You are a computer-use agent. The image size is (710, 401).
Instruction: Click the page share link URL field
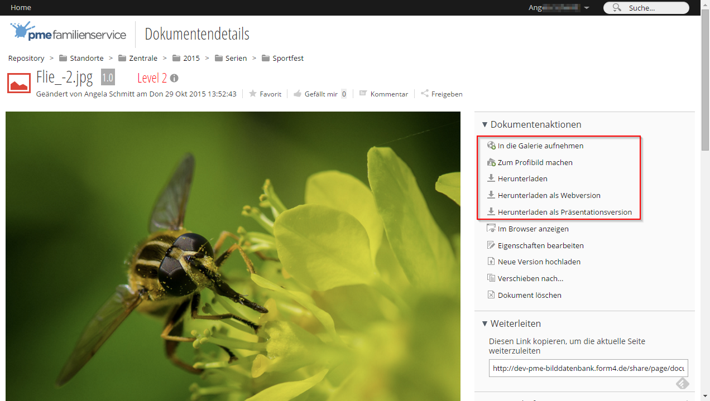pos(588,368)
